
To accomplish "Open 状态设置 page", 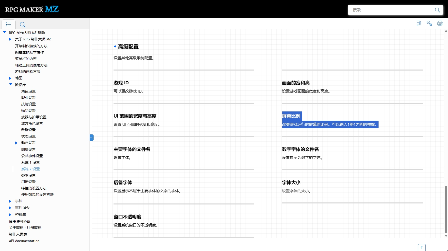I will click(28, 136).
